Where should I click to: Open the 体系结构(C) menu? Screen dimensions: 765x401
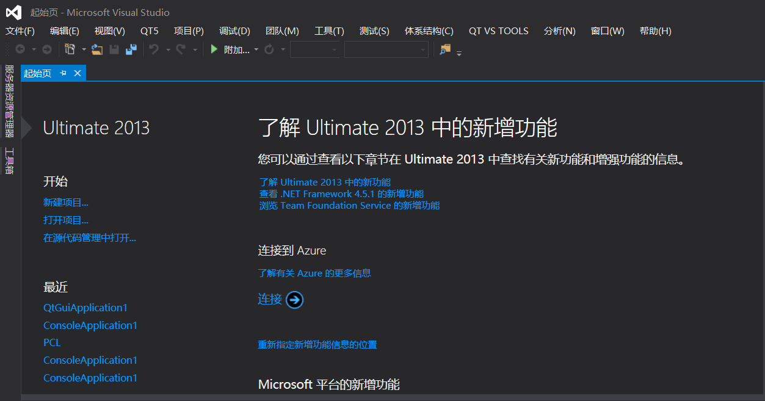point(429,31)
